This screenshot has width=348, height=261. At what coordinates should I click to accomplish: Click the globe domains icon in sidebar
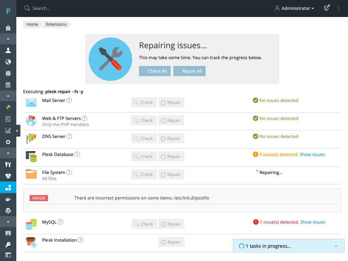[x=8, y=62]
